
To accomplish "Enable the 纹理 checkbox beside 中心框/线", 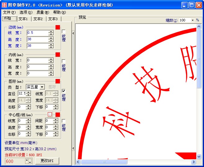I will tap(64, 121).
